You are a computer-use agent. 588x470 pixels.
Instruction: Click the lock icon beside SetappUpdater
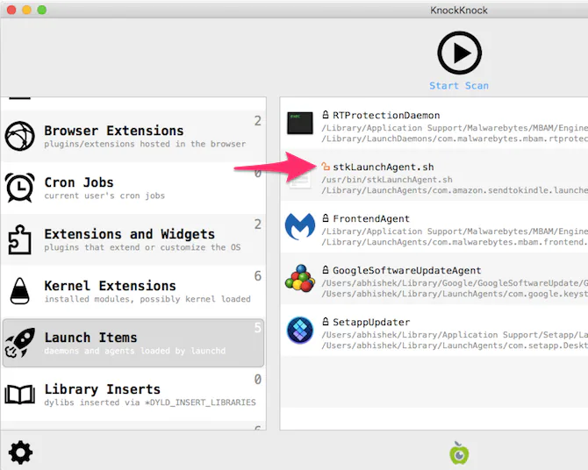click(326, 322)
